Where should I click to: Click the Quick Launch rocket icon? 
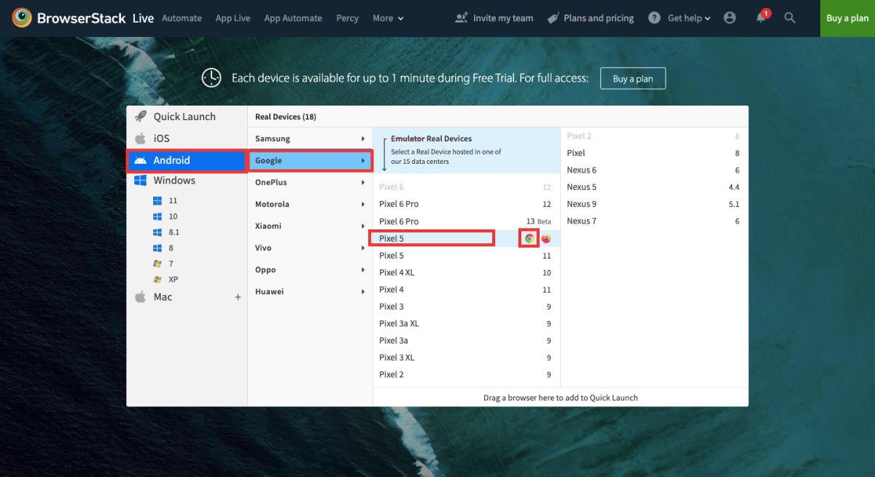(x=141, y=117)
